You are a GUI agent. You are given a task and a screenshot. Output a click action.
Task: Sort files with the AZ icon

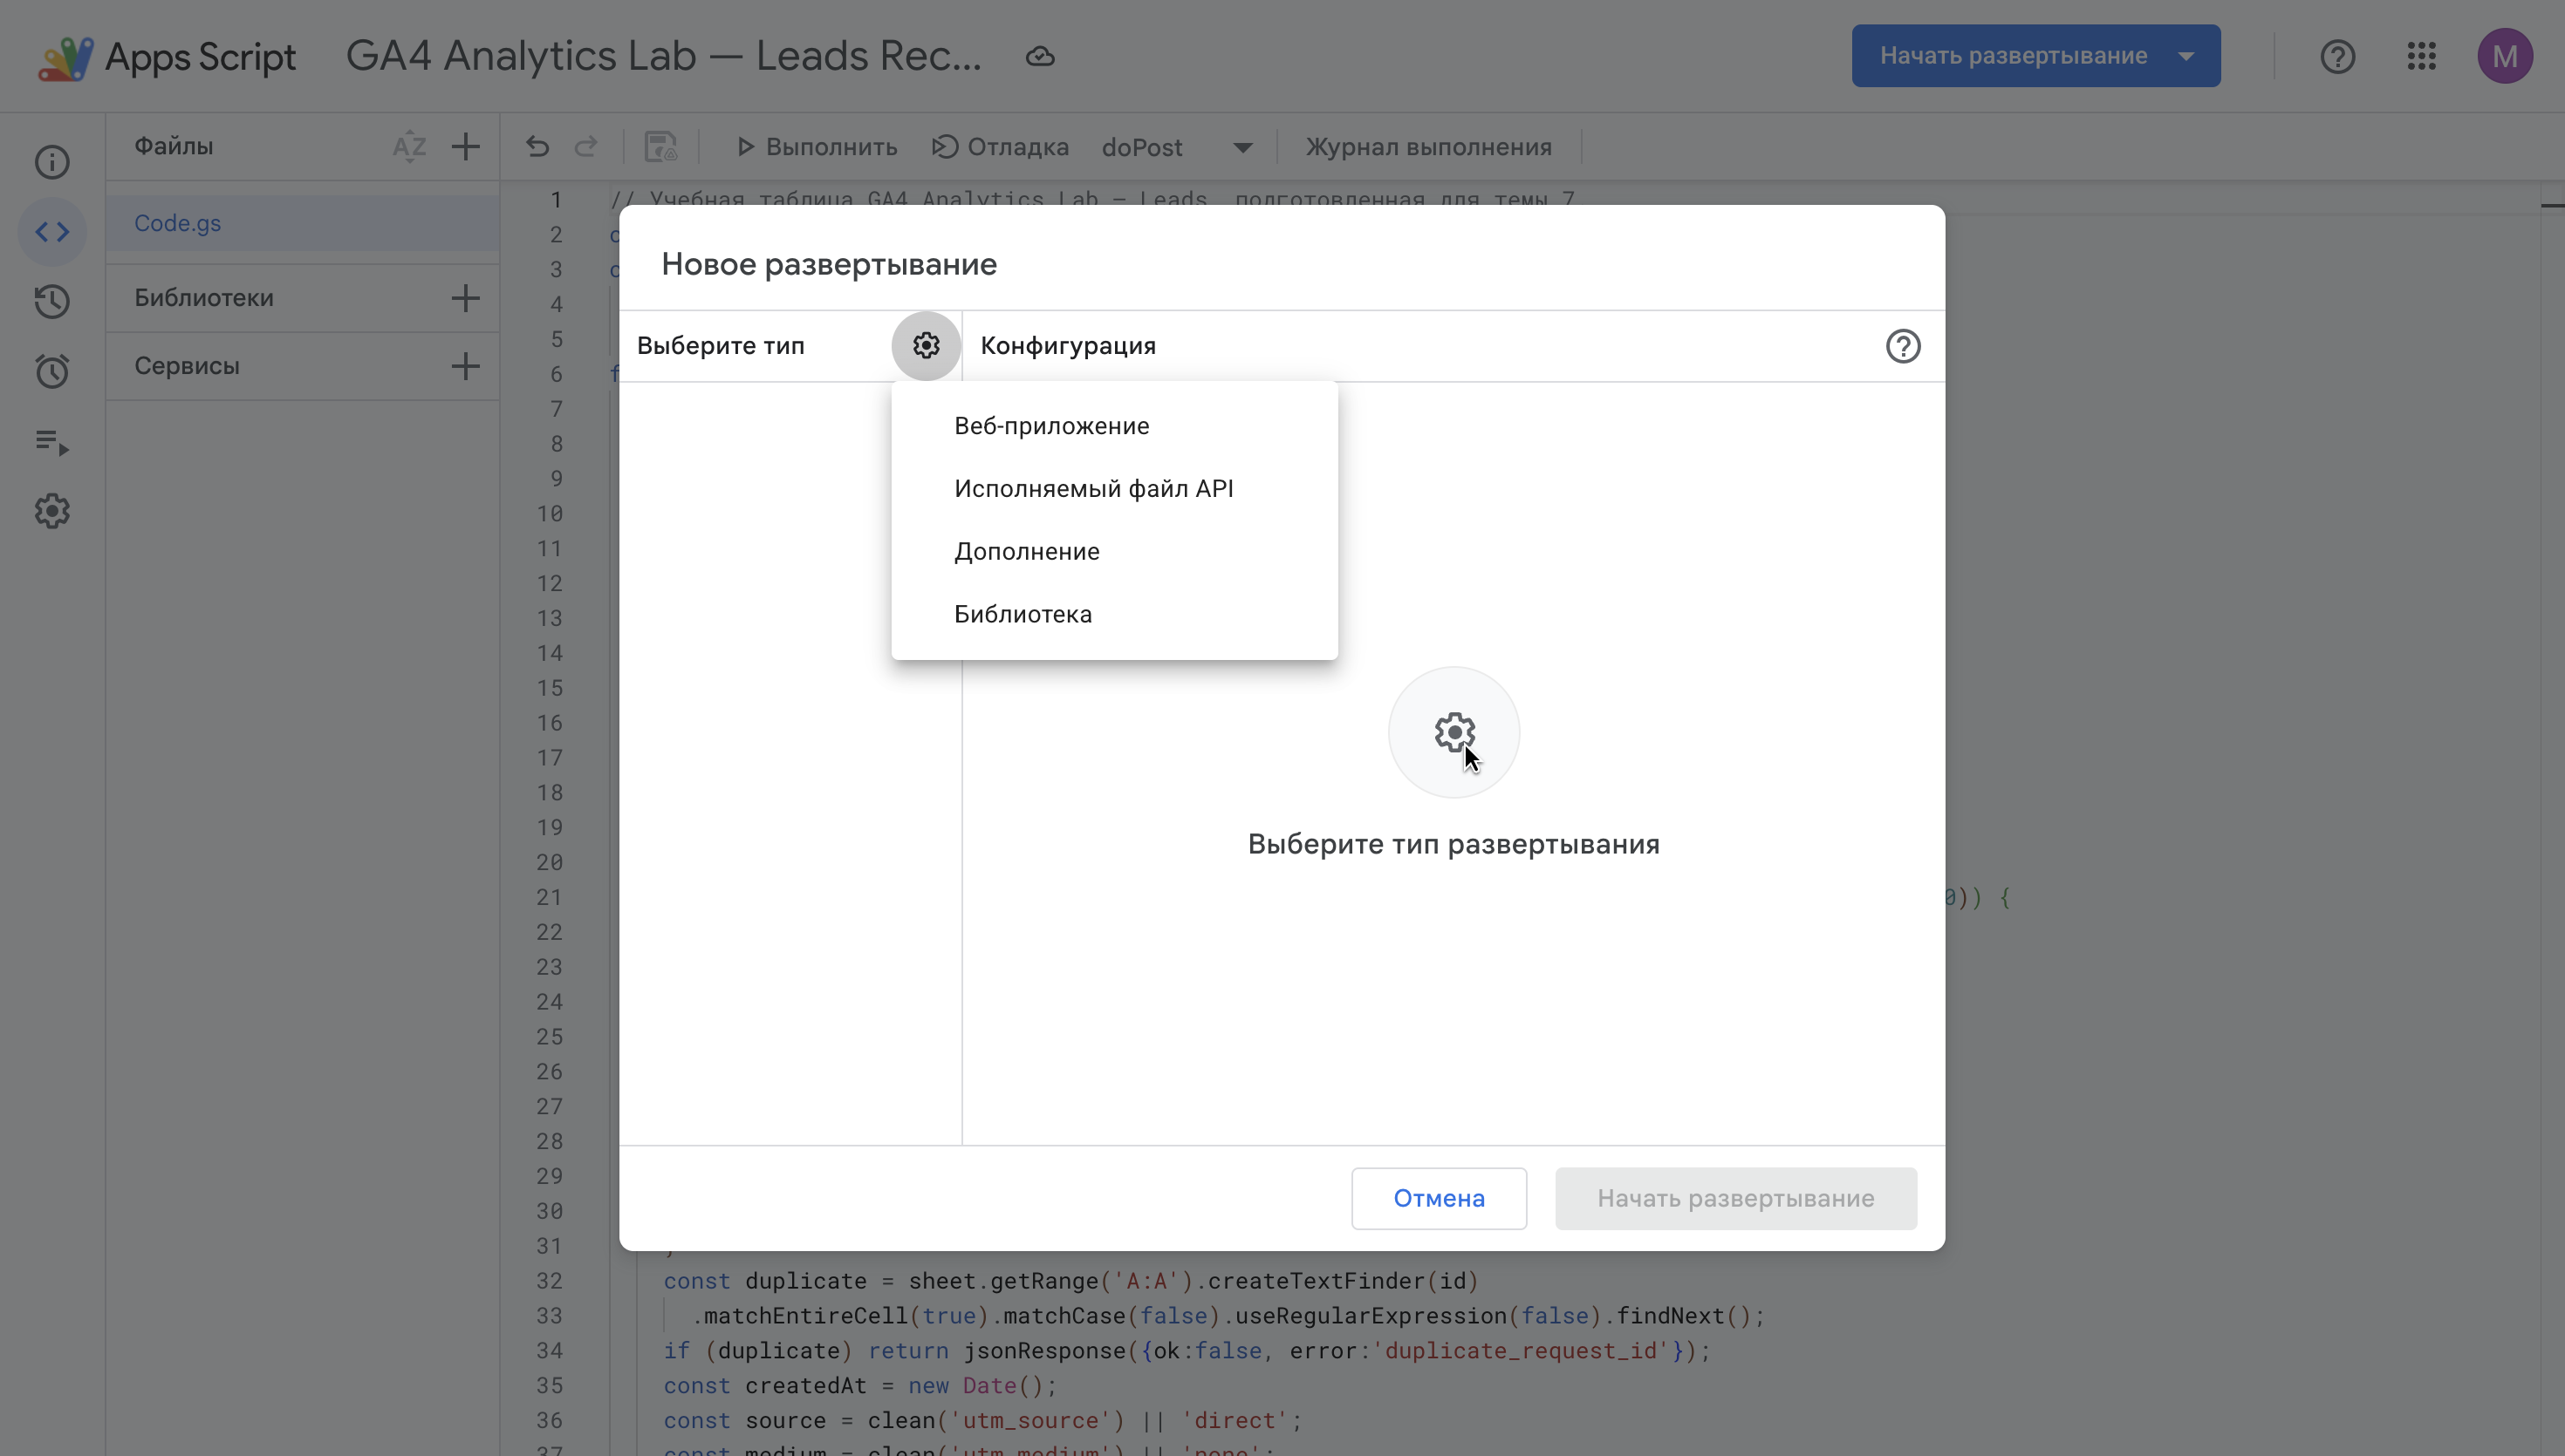click(409, 147)
